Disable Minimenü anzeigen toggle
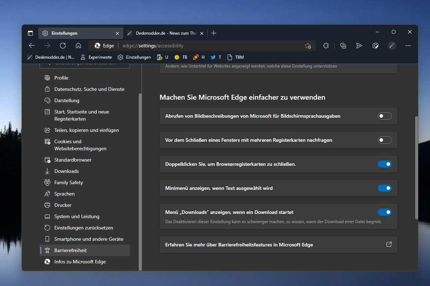 click(385, 188)
